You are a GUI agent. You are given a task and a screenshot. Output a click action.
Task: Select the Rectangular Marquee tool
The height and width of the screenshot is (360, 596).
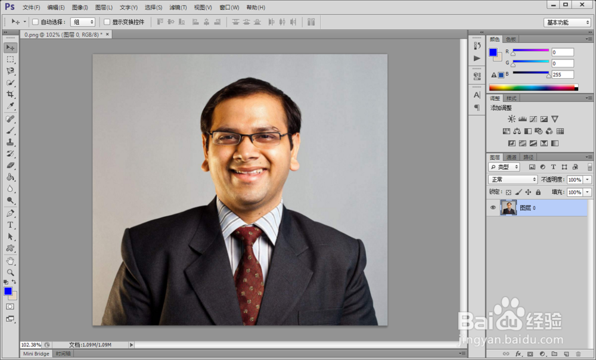point(10,59)
